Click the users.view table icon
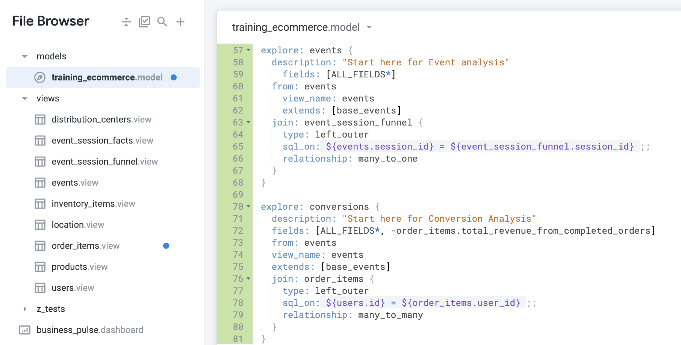The height and width of the screenshot is (345, 681). click(x=40, y=287)
